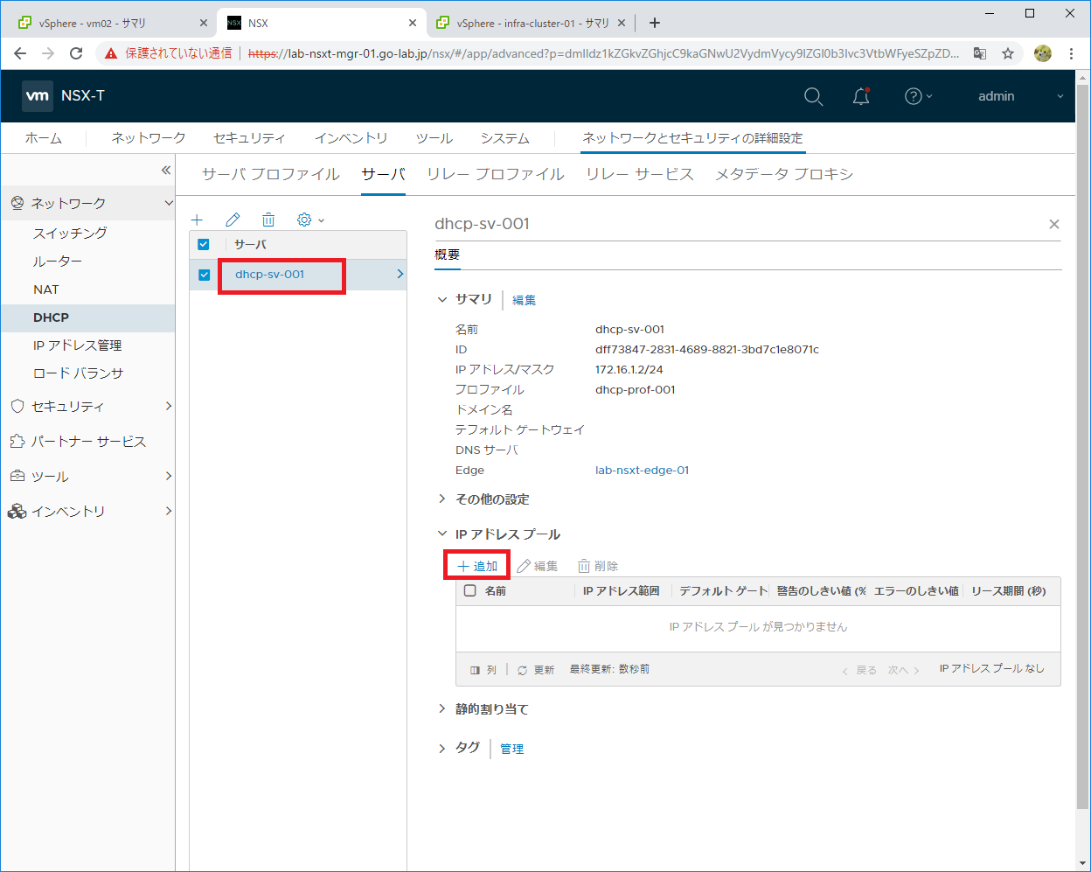Open the lab-nsxt-edge-01 link
The image size is (1091, 872).
point(642,470)
